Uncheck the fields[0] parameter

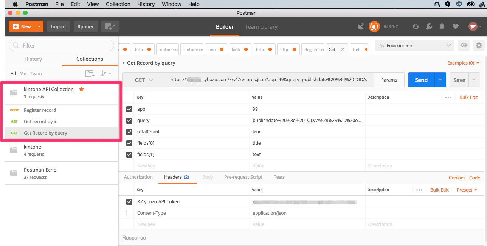point(129,143)
